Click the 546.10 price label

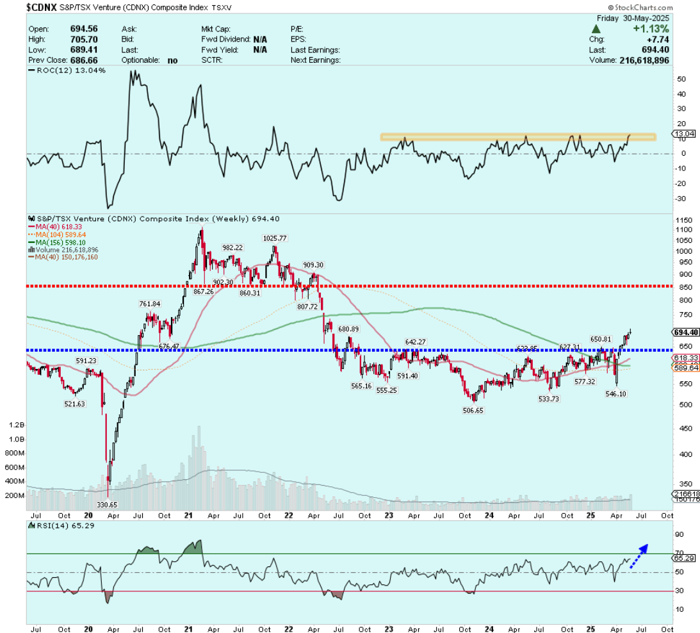coord(615,393)
